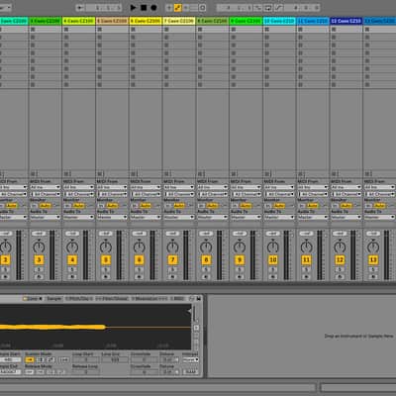Open track 9 All Channels dropdown
This screenshot has width=396, height=396.
point(246,194)
